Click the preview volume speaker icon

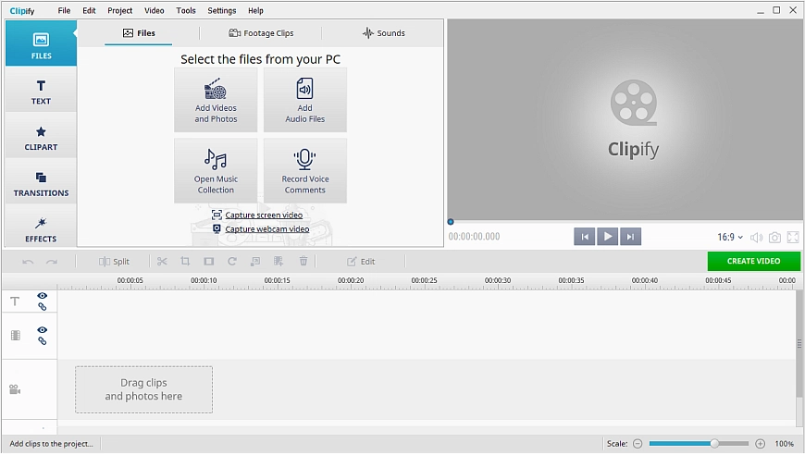(x=756, y=238)
